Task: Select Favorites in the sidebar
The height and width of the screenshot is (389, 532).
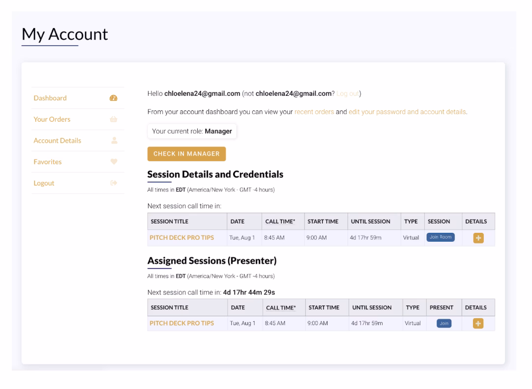Action: click(x=47, y=162)
